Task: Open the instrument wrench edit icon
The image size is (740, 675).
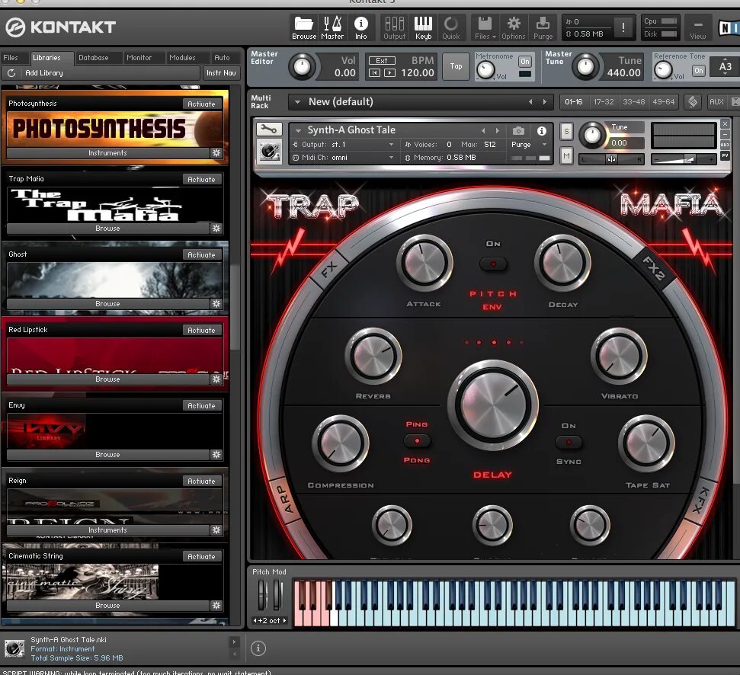Action: tap(269, 129)
